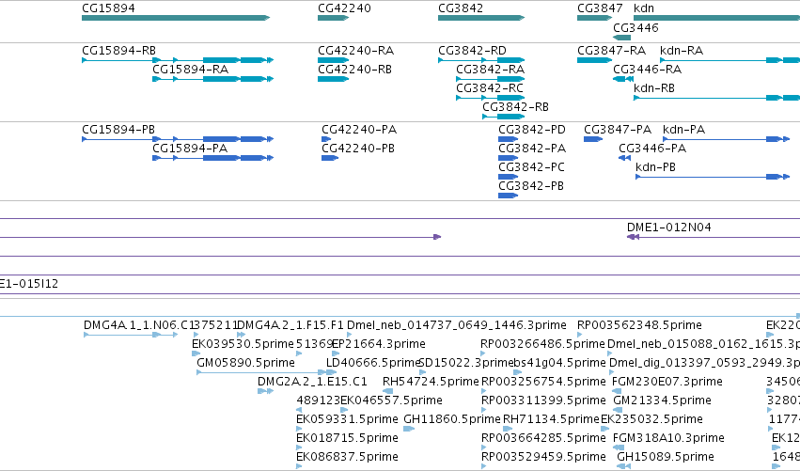Select EST GM05890.5prime label
This screenshot has height=471, width=800.
click(246, 363)
